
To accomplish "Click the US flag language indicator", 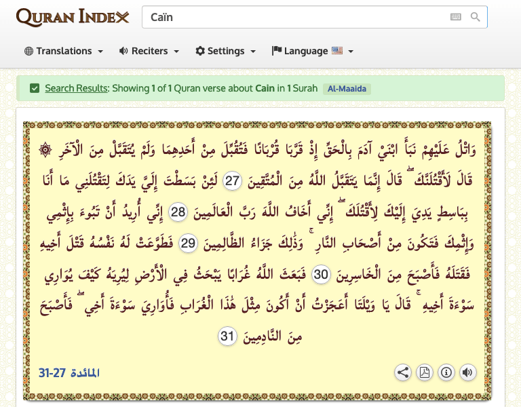I will coord(337,50).
